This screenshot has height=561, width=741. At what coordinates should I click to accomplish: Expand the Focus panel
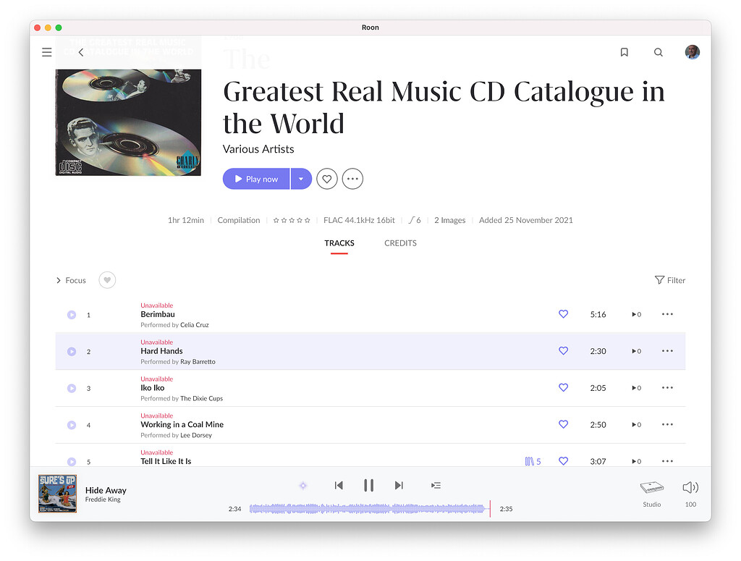pos(70,280)
